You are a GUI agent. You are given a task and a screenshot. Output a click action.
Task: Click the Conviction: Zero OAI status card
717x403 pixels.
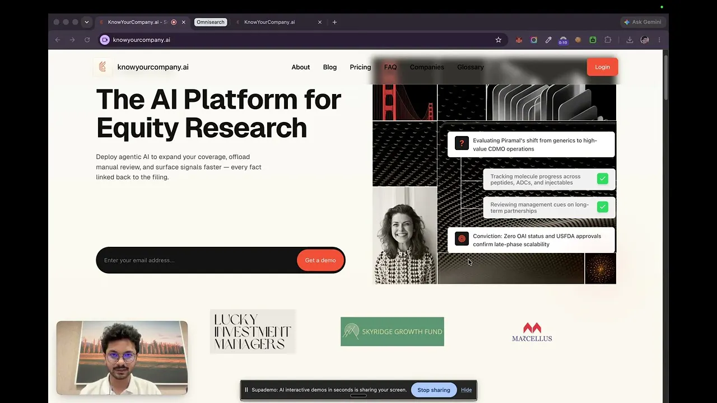[531, 240]
